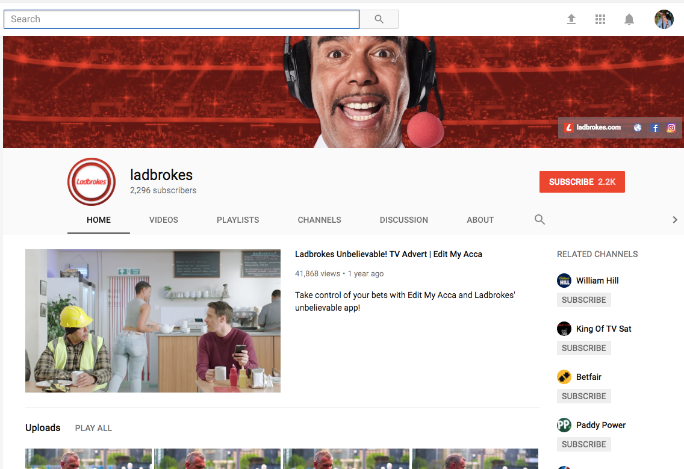Open the video upload icon
684x469 pixels.
(x=571, y=19)
